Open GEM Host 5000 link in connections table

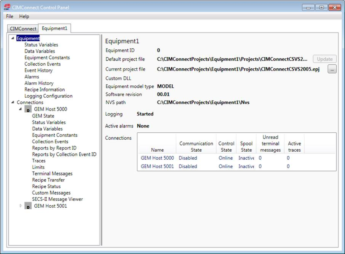[157, 158]
